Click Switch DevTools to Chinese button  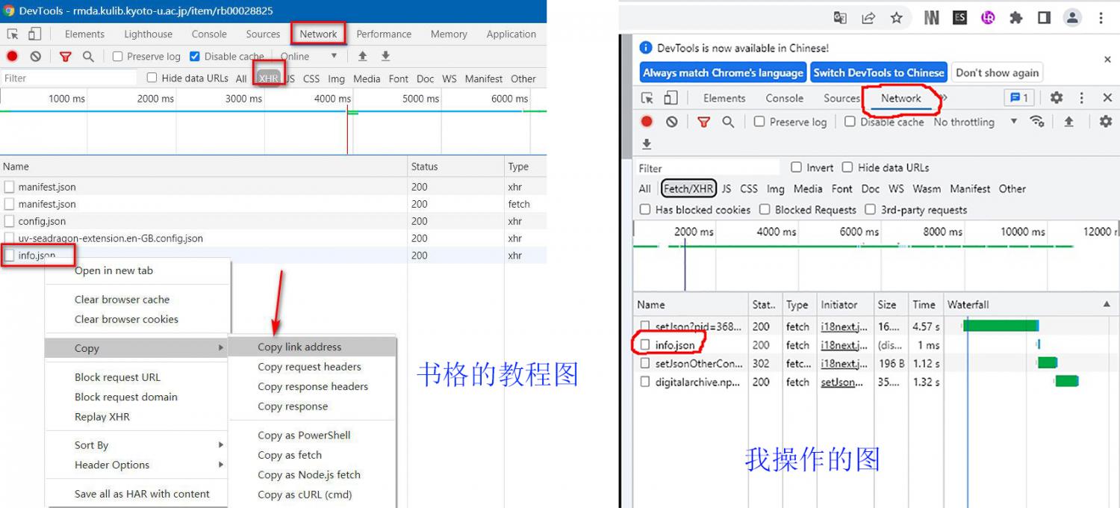[x=879, y=72]
